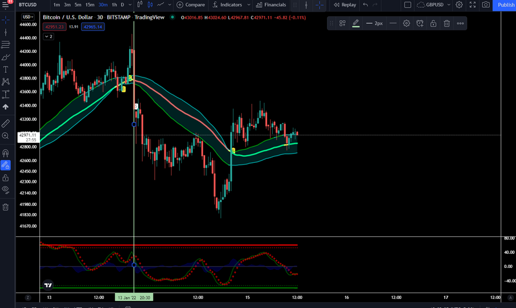Switch to the 1m timeframe

[x=57, y=5]
